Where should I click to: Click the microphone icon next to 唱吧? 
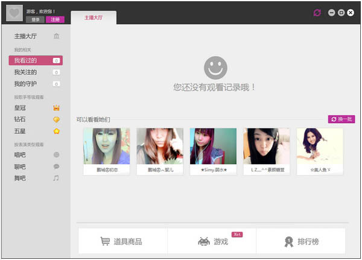tap(56, 154)
